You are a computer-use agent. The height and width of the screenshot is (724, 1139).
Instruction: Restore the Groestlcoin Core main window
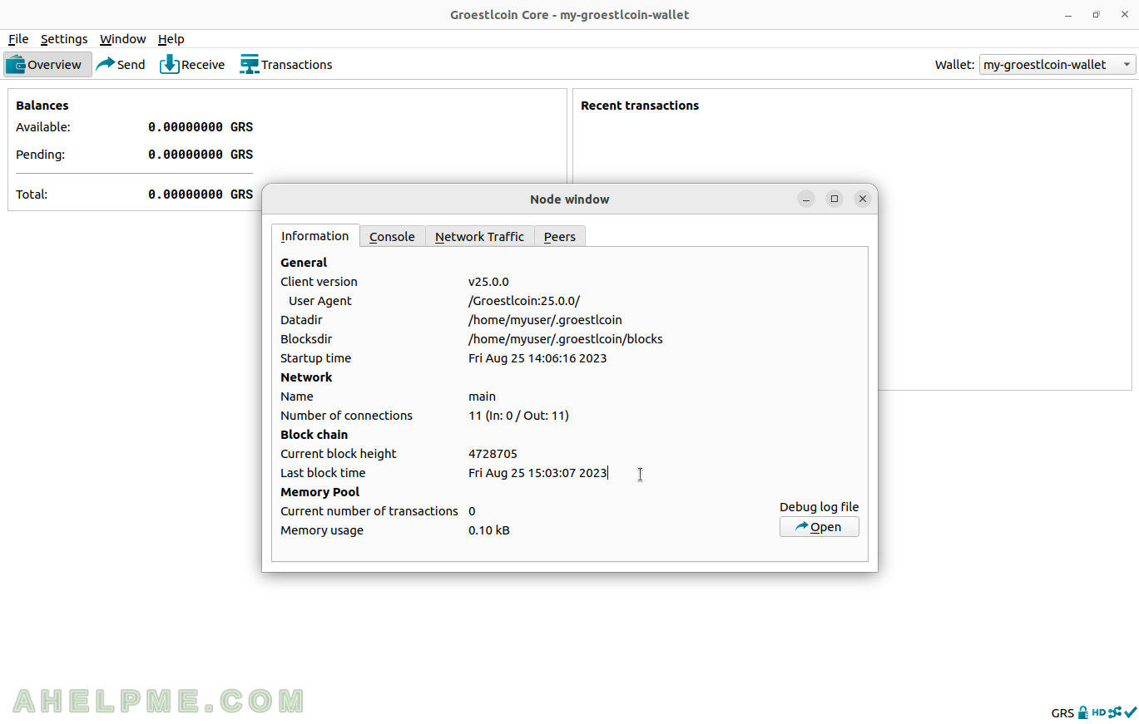1097,14
